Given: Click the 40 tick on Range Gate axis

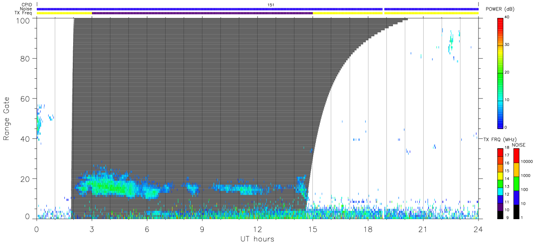Looking at the screenshot, I should [25, 139].
